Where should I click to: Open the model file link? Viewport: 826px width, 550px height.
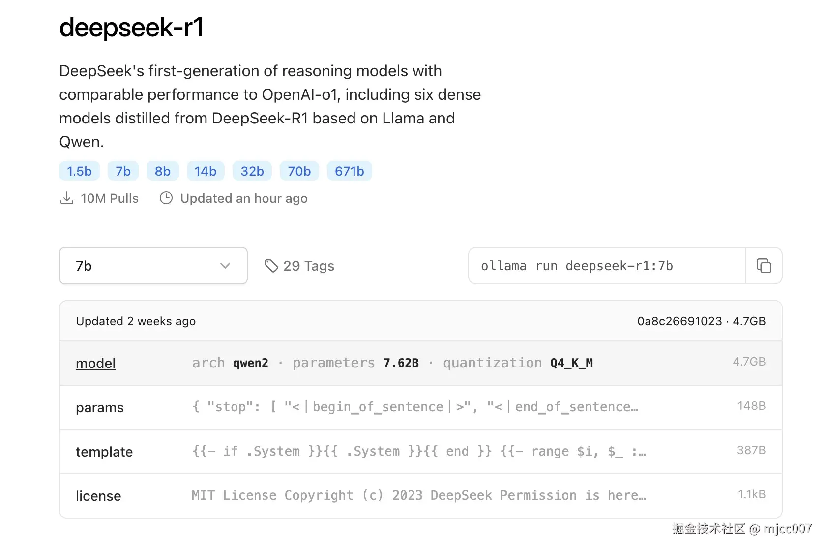point(96,363)
